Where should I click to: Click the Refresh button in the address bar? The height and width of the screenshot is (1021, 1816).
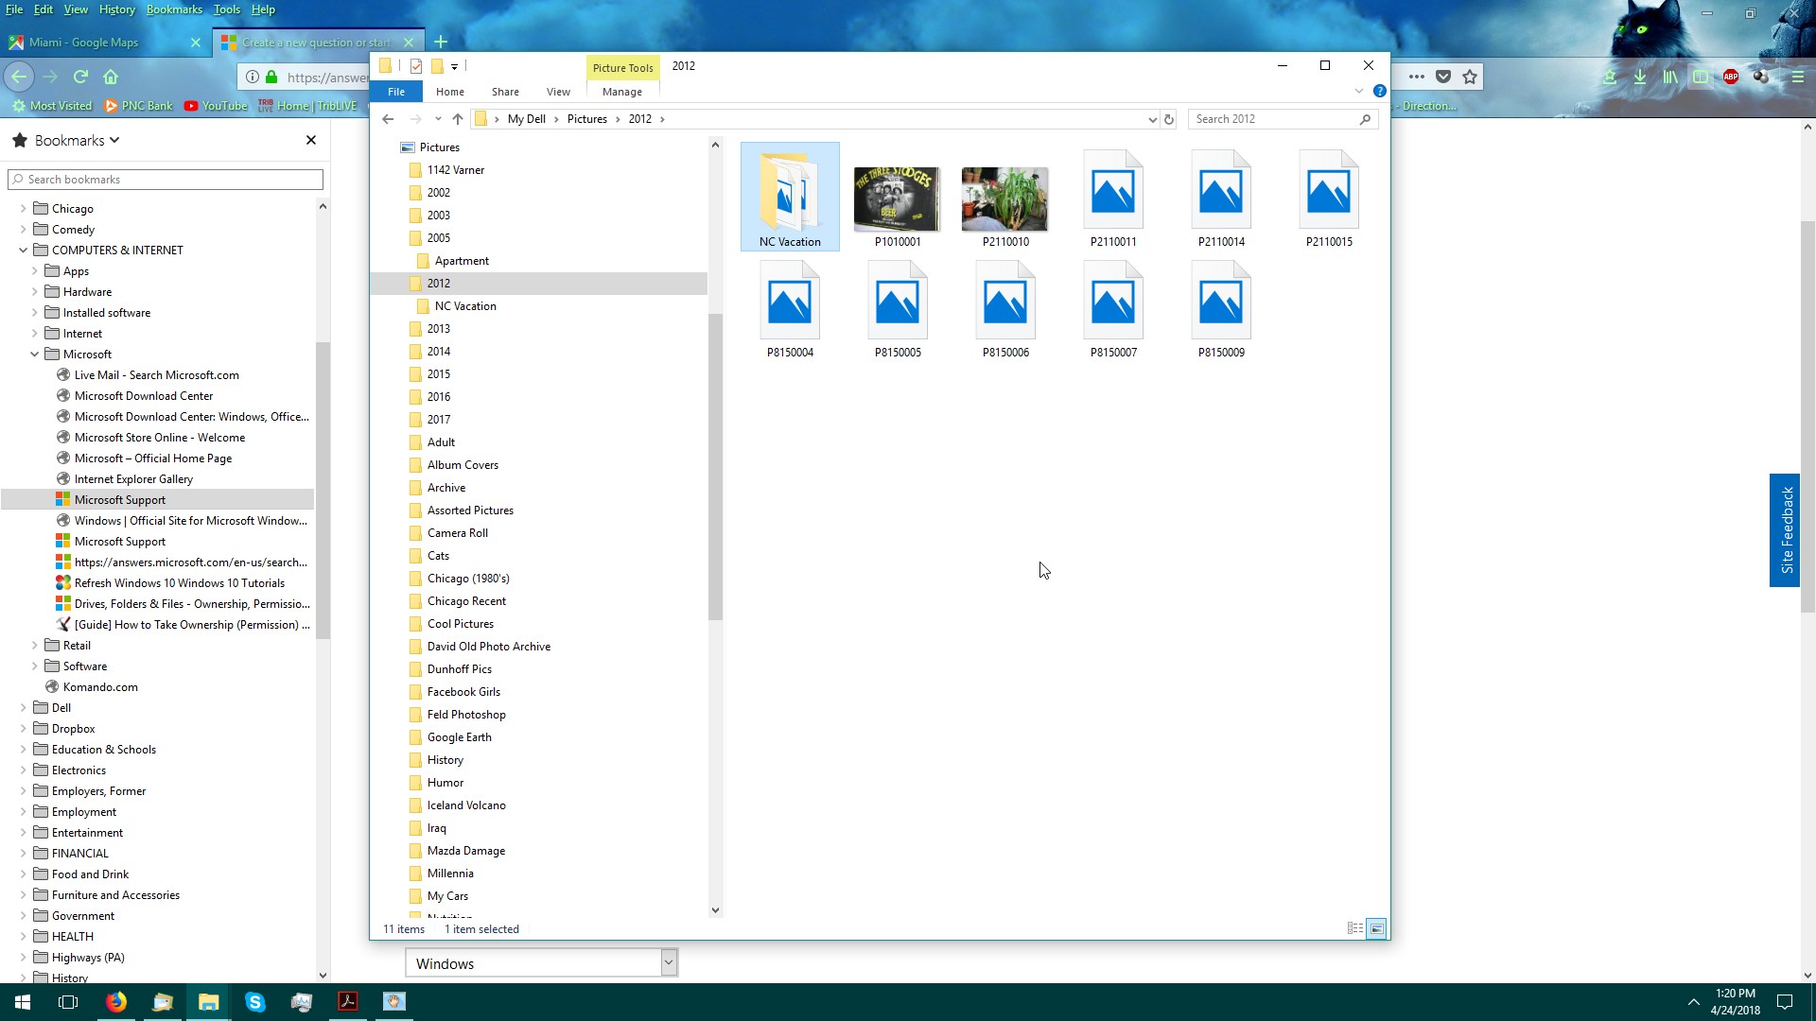click(1169, 119)
